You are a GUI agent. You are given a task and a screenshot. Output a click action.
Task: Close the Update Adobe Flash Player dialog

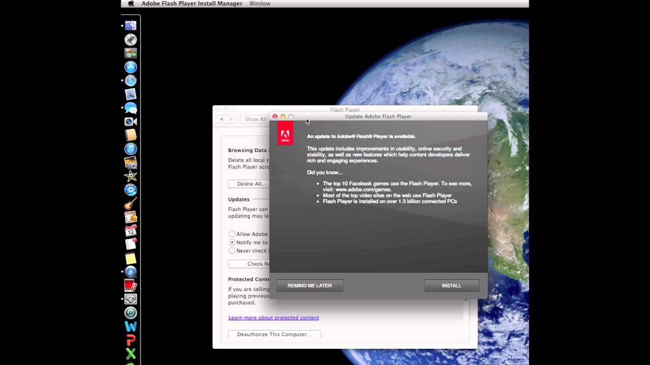click(275, 117)
